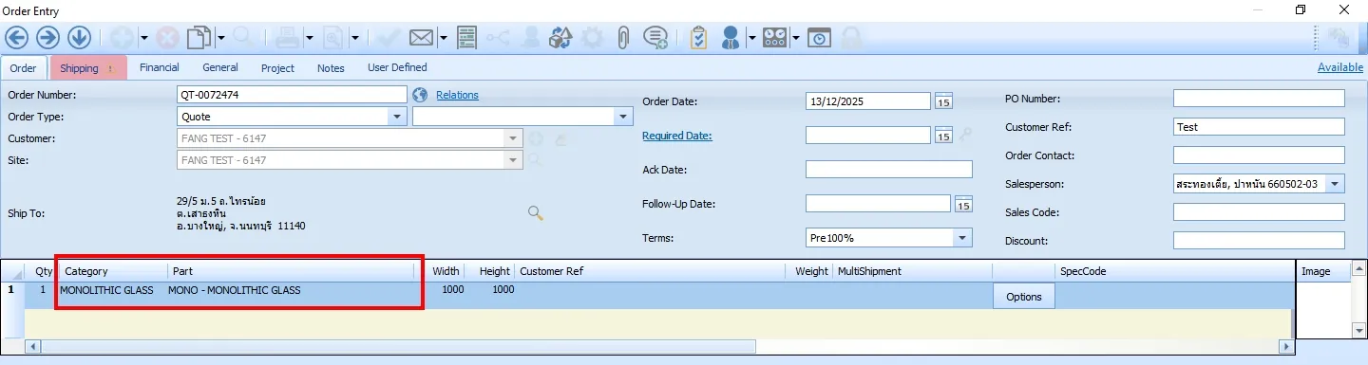The width and height of the screenshot is (1368, 365).
Task: Click the Order Number input field
Action: coord(293,95)
